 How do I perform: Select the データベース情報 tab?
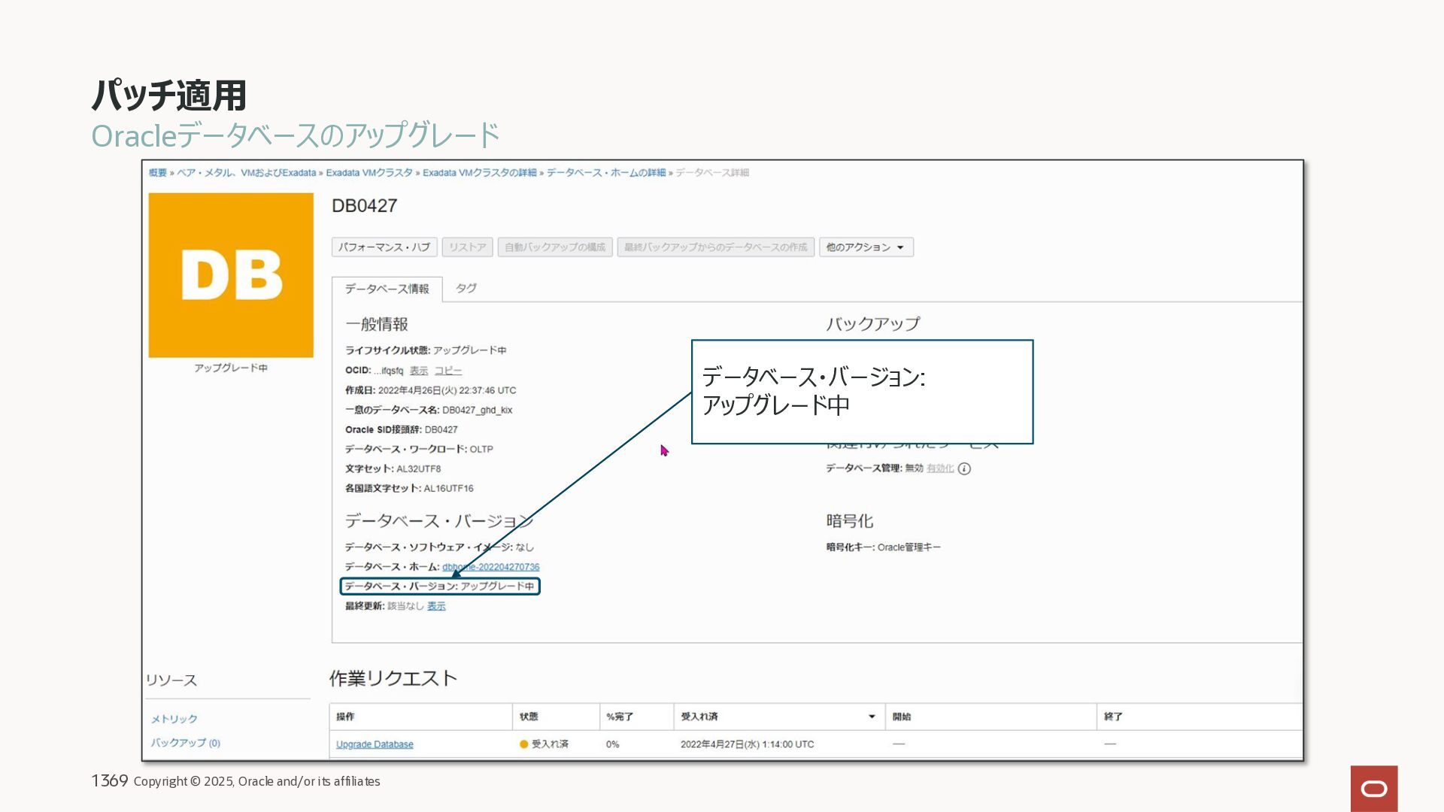coord(387,289)
